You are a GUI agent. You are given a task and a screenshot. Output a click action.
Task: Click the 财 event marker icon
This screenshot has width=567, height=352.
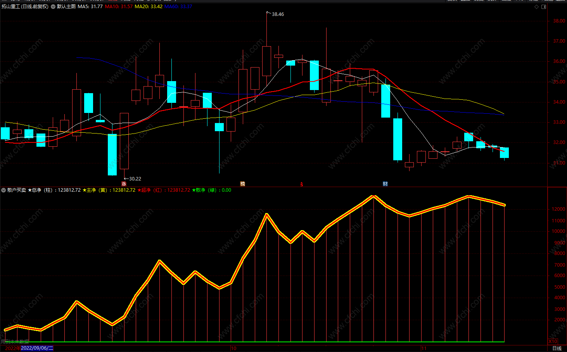385,184
